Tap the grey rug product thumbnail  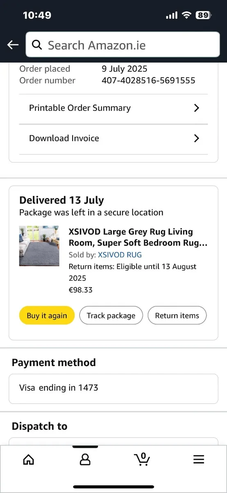pos(39,246)
